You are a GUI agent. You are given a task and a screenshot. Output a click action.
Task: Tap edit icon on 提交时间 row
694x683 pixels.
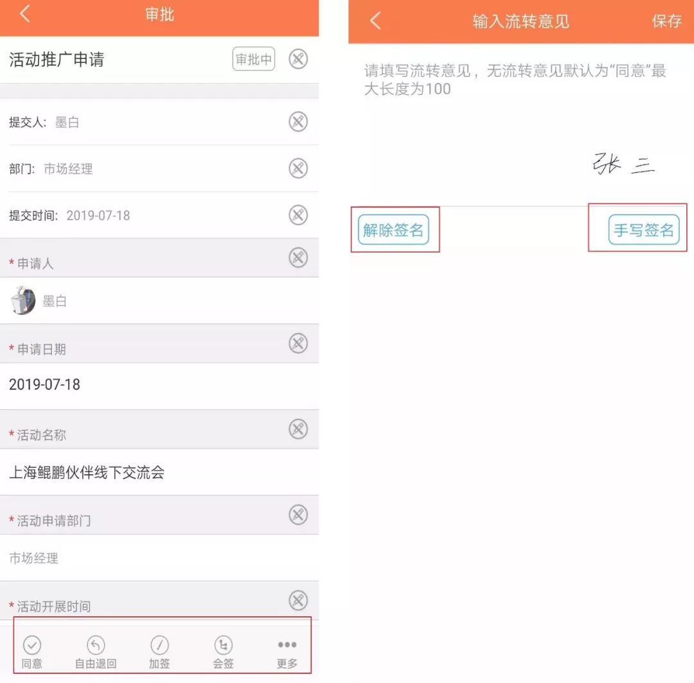(298, 215)
